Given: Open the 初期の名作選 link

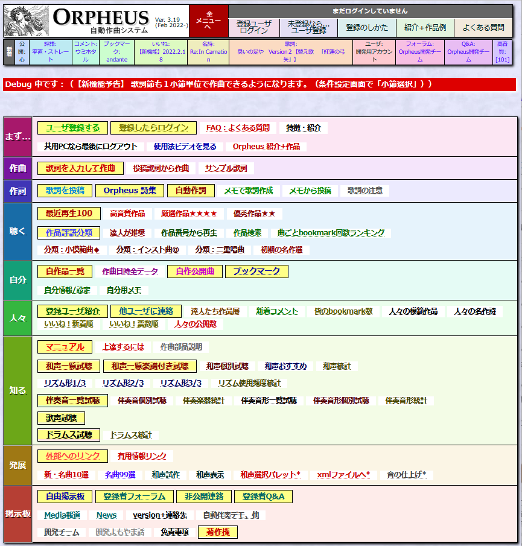Looking at the screenshot, I should coord(281,250).
